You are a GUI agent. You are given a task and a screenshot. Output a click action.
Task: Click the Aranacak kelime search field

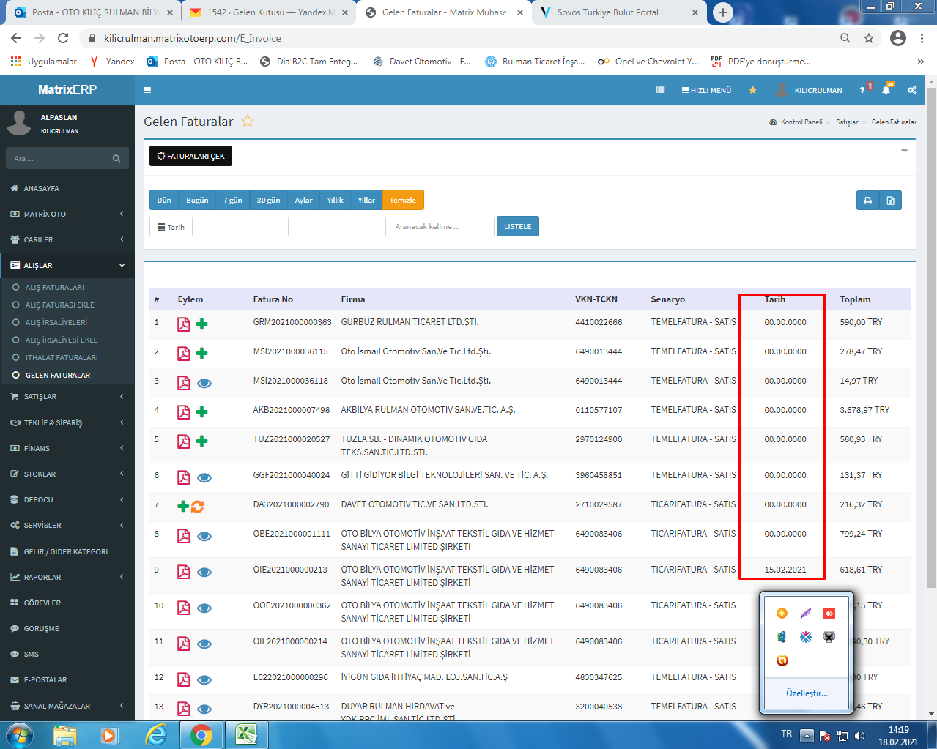click(440, 227)
